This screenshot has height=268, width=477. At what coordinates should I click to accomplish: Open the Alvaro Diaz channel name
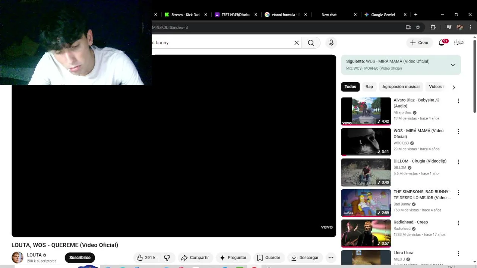[402, 112]
